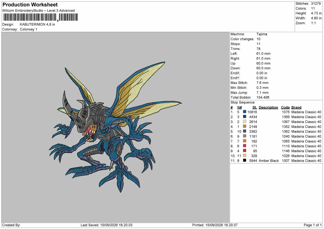Viewport: 324px width, 229px height.
Task: Click the blue color swatch for code 1076
Action: pyautogui.click(x=245, y=112)
